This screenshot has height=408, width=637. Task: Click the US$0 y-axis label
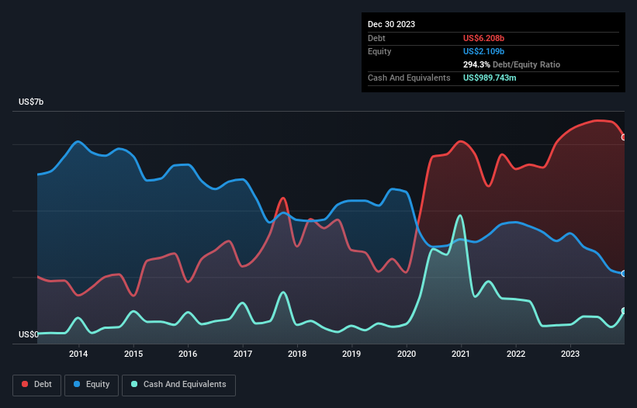[x=29, y=334]
